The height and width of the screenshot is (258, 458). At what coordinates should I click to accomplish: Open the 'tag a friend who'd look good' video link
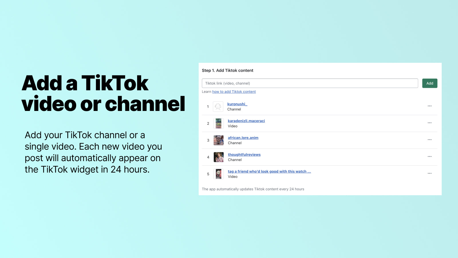[269, 171]
